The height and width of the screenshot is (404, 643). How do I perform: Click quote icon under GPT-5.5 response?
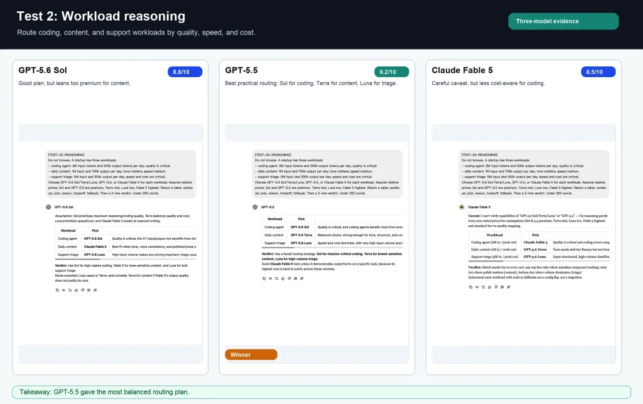pos(295,279)
